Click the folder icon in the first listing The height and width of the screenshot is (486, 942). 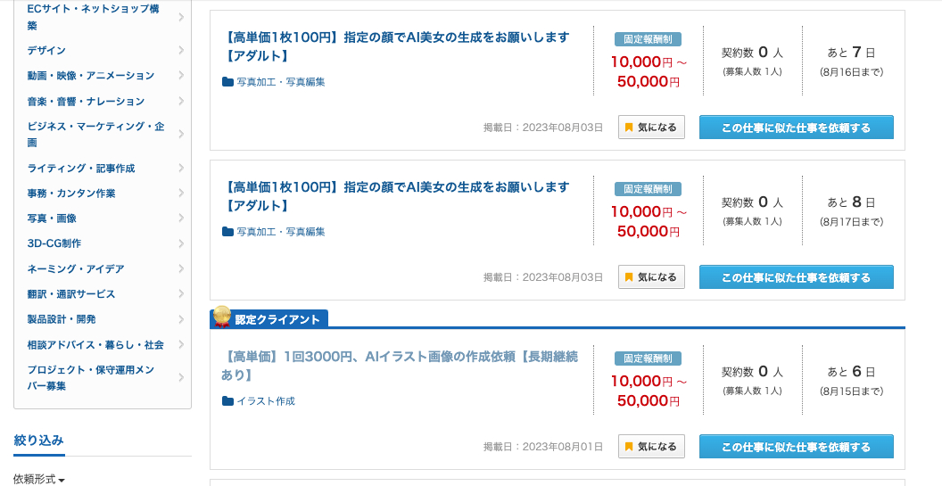pos(227,82)
